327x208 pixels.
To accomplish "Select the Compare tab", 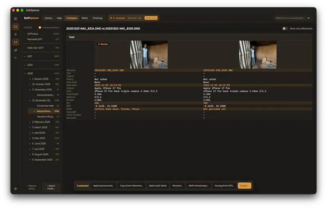I will click(x=72, y=18).
